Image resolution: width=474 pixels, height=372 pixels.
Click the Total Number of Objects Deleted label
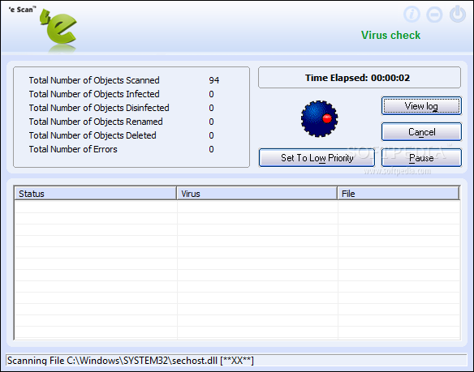click(x=93, y=135)
